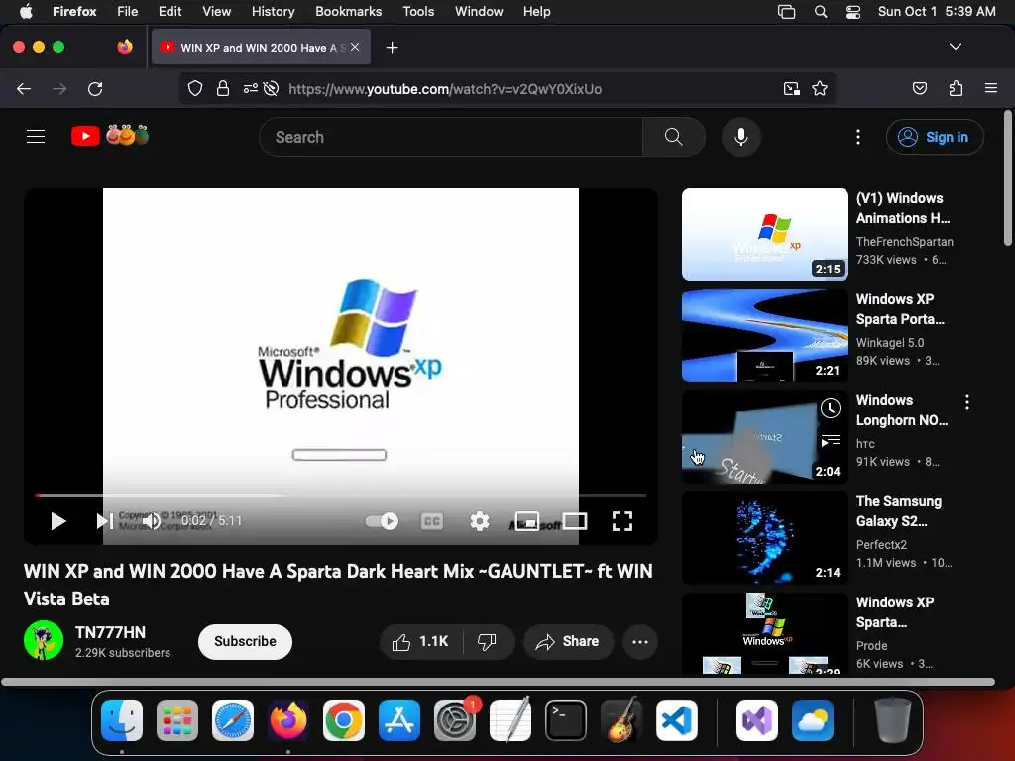1015x761 pixels.
Task: Click autoplay blocked icon in URL bar
Action: pyautogui.click(x=272, y=88)
